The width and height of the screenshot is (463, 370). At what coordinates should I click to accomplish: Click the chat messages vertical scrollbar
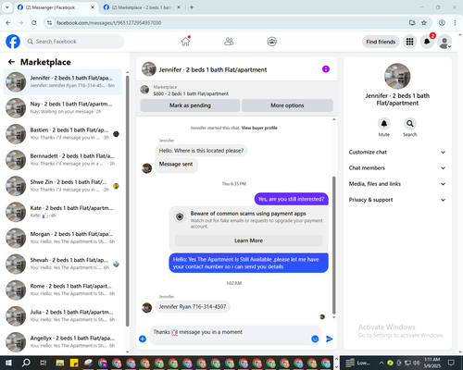(333, 245)
